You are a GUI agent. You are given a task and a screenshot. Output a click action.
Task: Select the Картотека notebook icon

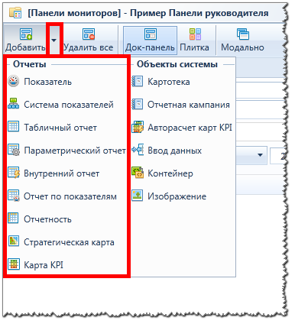pyautogui.click(x=138, y=82)
